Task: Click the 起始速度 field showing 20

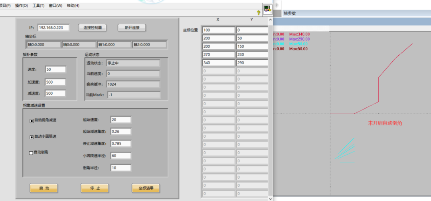Action: point(121,120)
